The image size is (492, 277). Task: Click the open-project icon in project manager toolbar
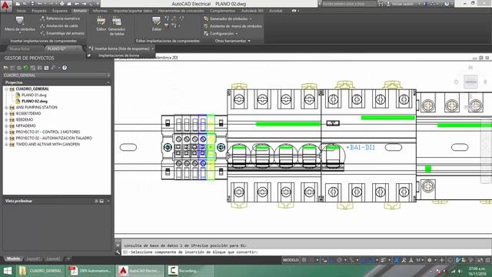click(5, 68)
